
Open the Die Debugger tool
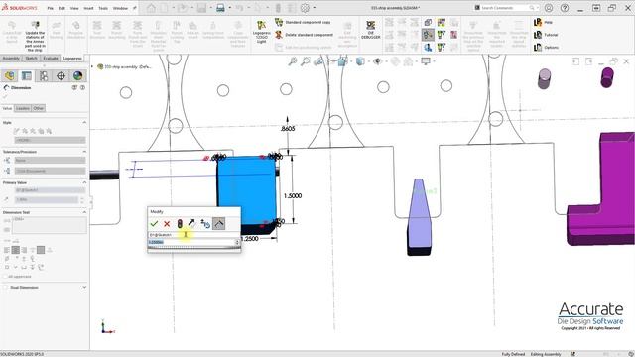pyautogui.click(x=370, y=30)
